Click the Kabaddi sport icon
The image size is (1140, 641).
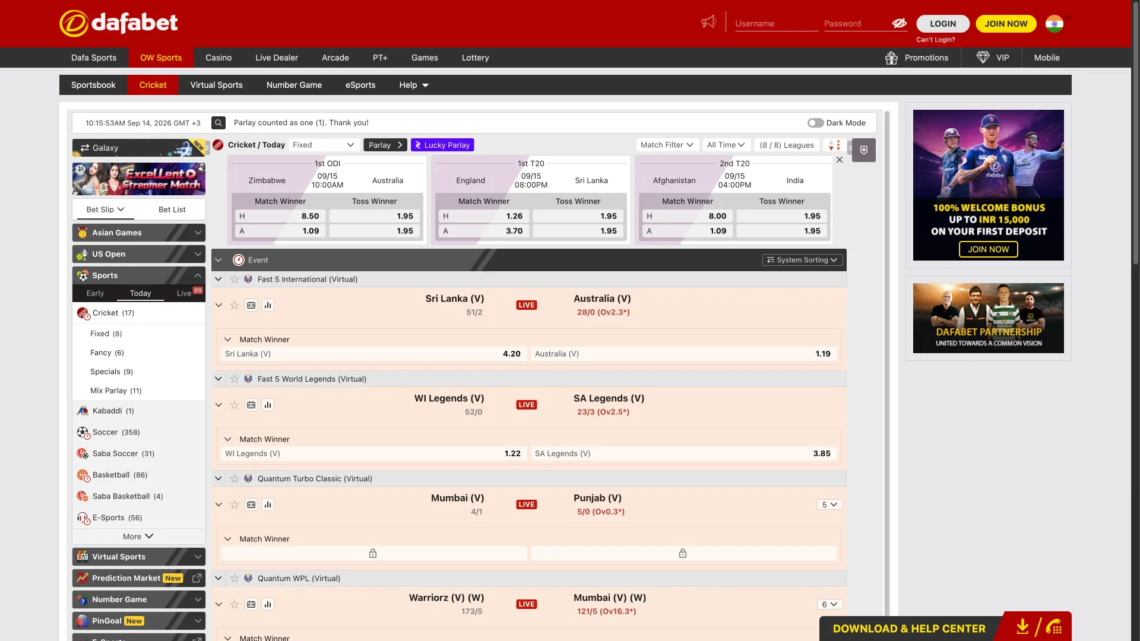(x=83, y=411)
